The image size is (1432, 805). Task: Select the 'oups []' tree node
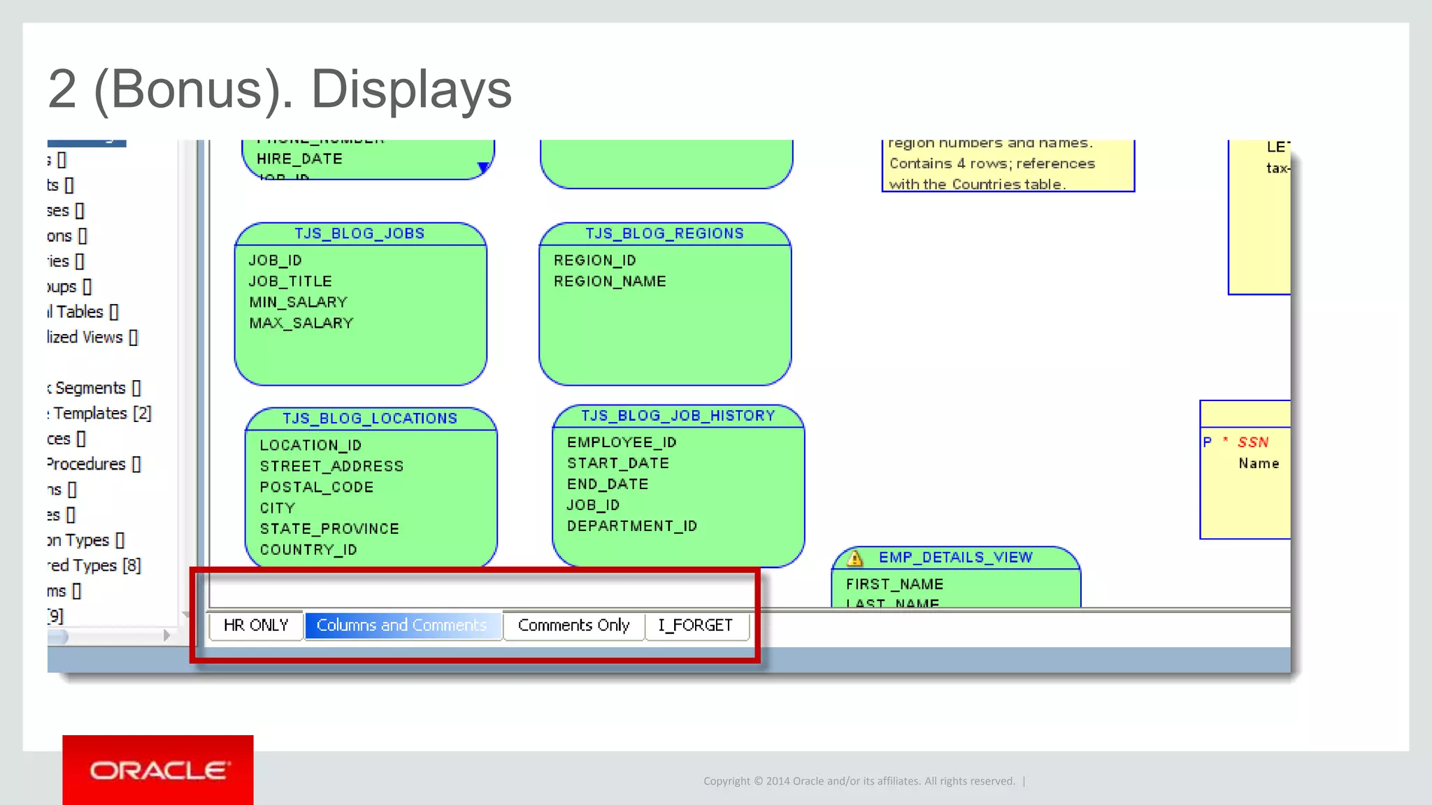[x=69, y=287]
